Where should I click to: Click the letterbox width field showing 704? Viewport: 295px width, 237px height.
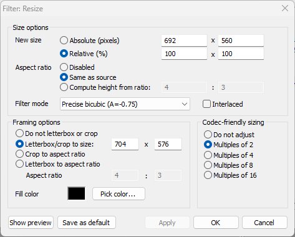tap(125, 144)
